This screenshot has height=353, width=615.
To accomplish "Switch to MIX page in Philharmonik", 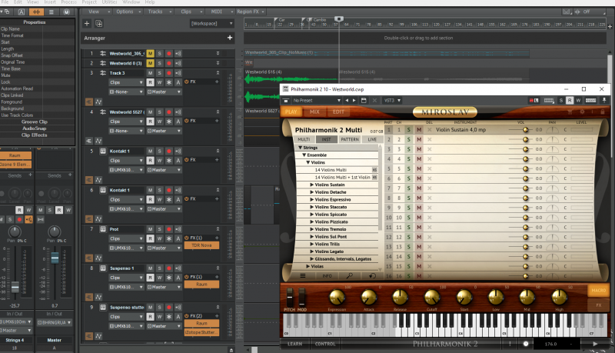I will [314, 112].
